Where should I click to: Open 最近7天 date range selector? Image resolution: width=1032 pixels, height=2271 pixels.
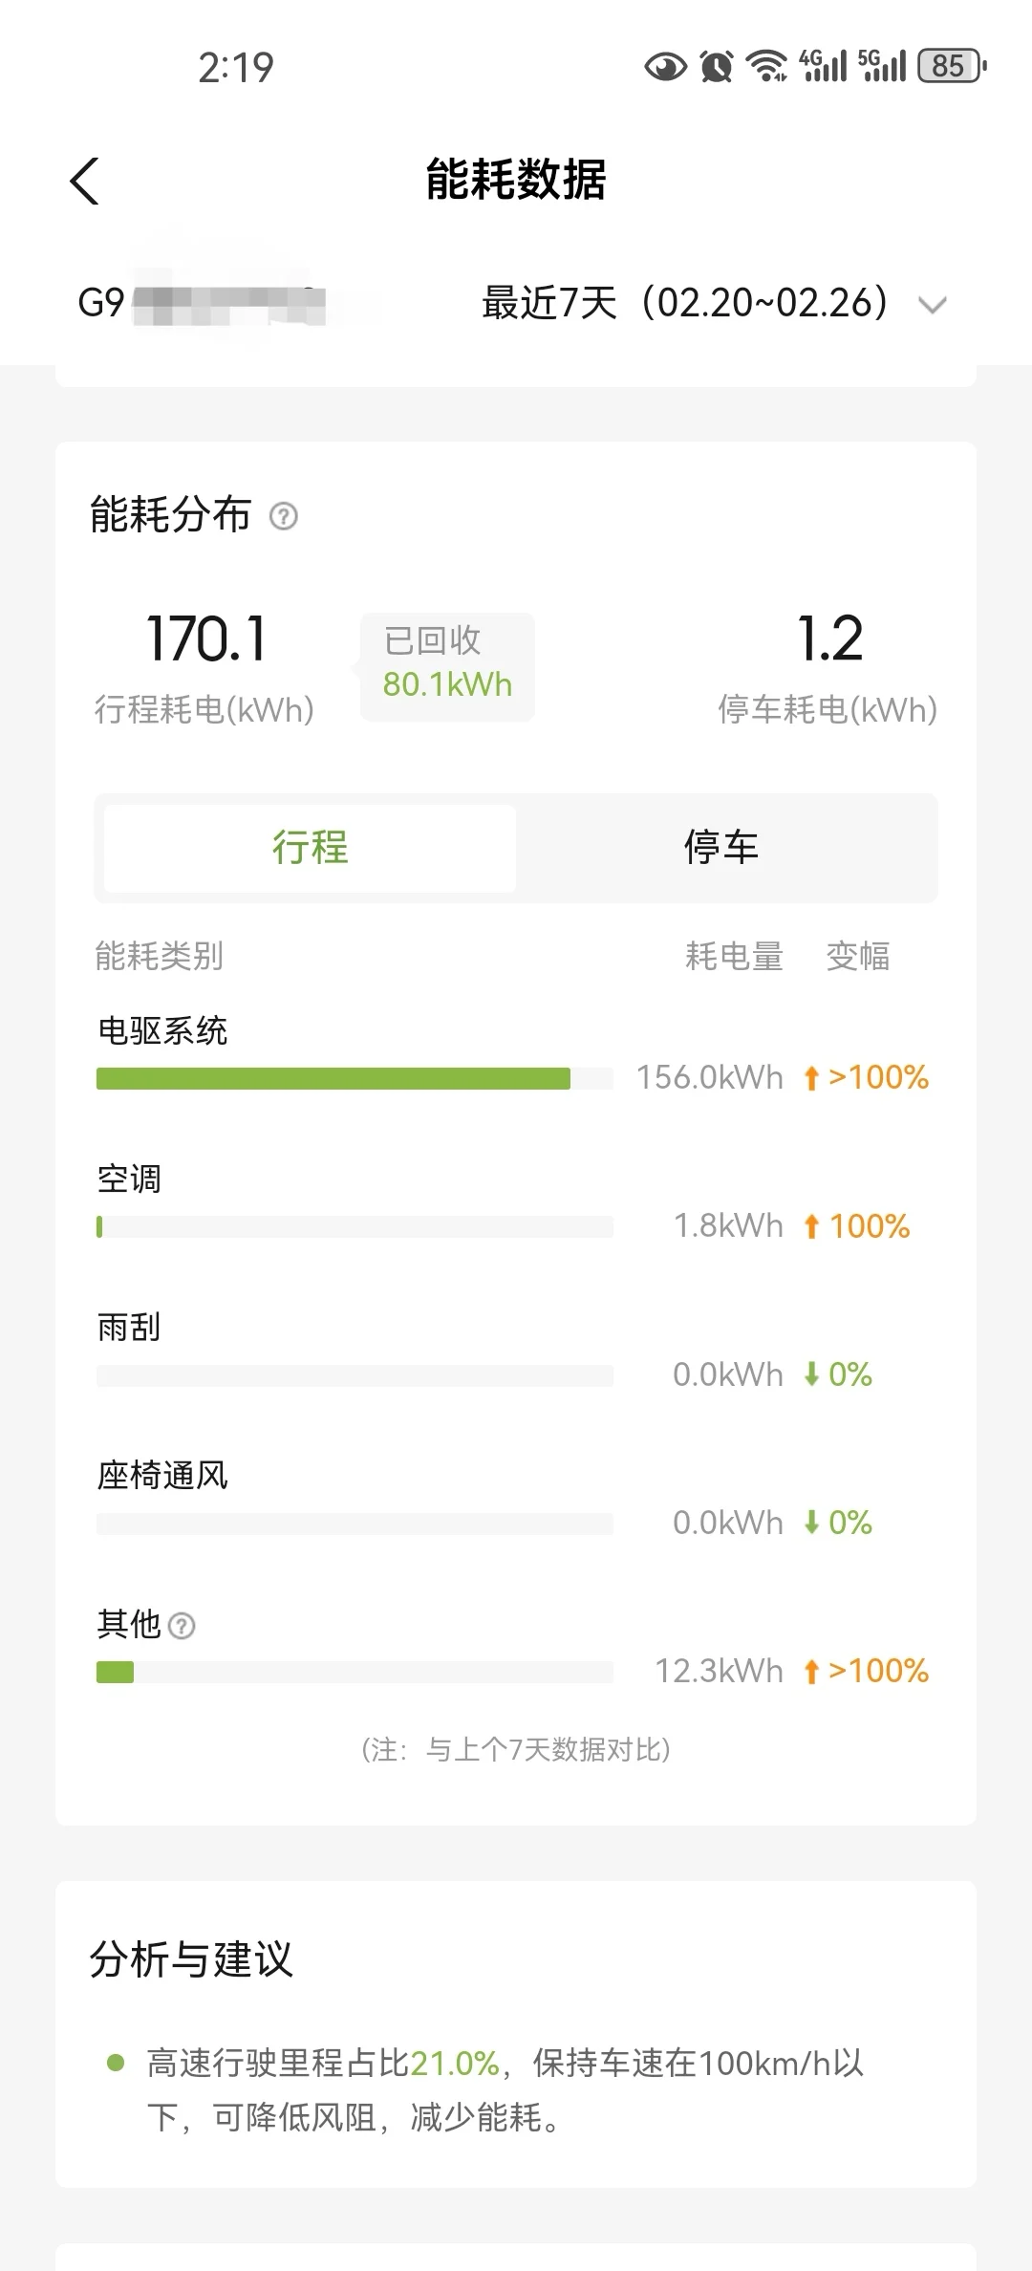point(685,303)
